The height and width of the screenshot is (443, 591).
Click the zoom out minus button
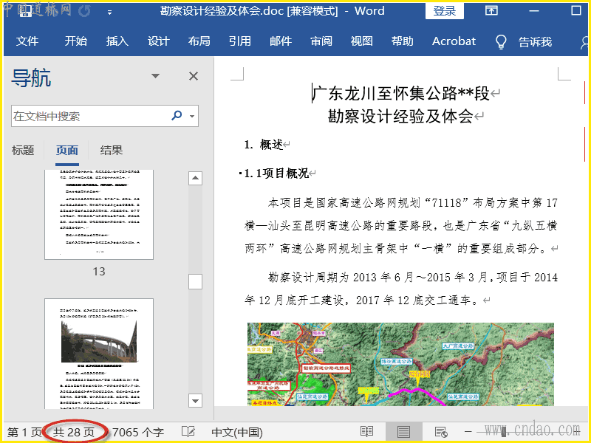(468, 432)
